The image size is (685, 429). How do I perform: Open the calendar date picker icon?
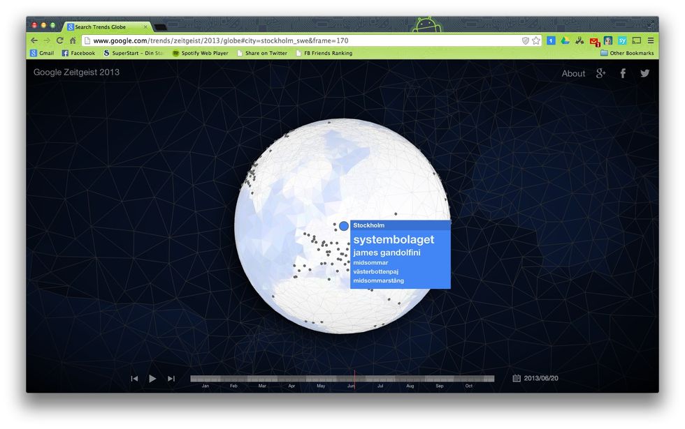coord(517,378)
